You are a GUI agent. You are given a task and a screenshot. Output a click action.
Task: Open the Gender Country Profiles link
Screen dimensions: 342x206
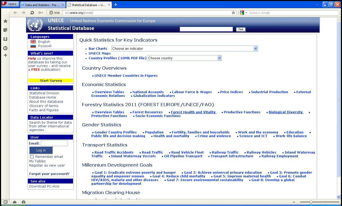coord(116,132)
